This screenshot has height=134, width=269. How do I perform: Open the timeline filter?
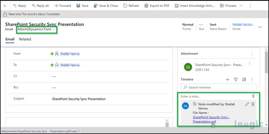point(236,80)
